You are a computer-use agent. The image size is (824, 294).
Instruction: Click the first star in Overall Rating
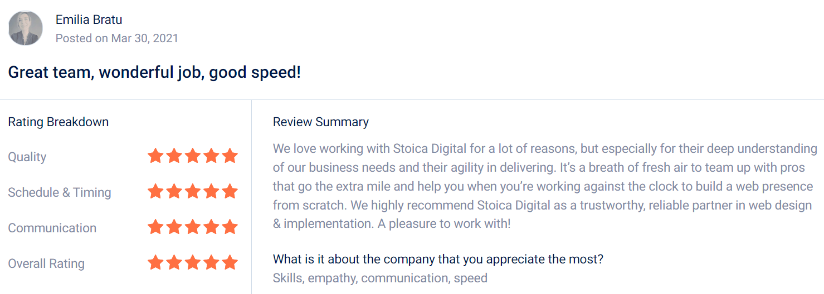155,263
